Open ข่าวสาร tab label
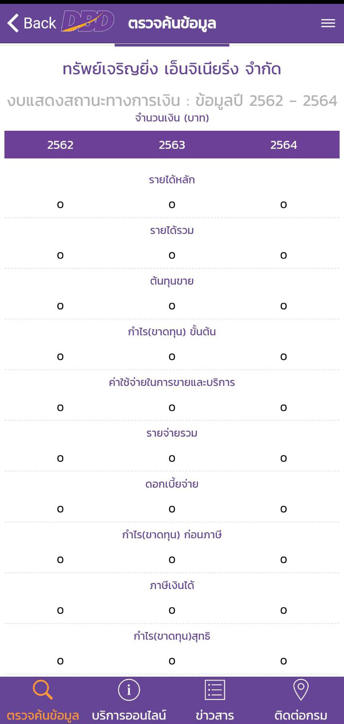 215,715
